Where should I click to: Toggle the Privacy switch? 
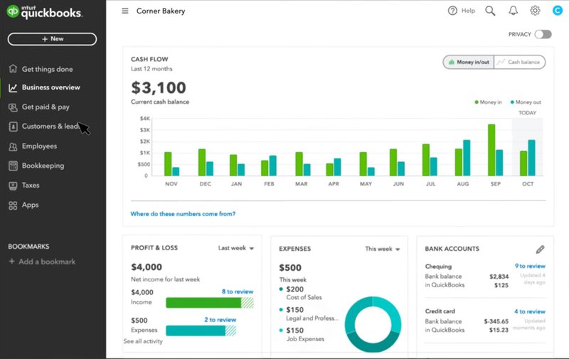click(543, 34)
